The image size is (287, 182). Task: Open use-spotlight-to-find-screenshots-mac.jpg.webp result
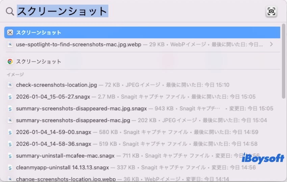[142, 44]
